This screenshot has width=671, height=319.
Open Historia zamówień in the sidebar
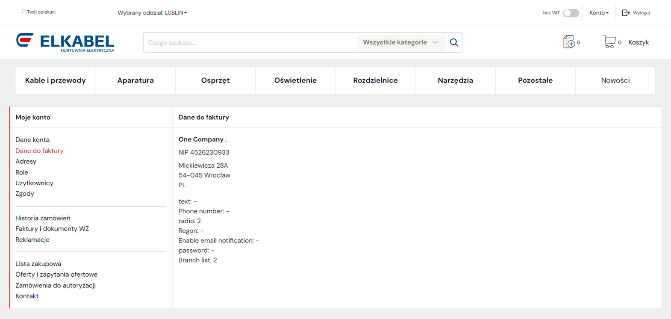tap(43, 218)
